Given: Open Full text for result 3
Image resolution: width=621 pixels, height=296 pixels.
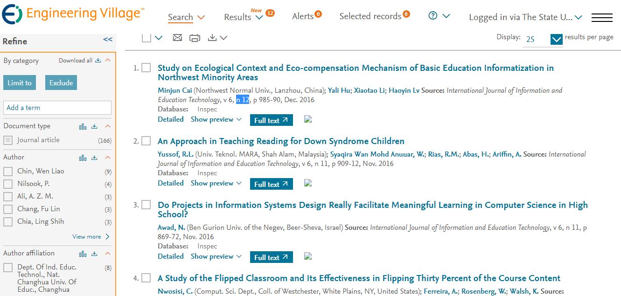Looking at the screenshot, I should [x=272, y=257].
